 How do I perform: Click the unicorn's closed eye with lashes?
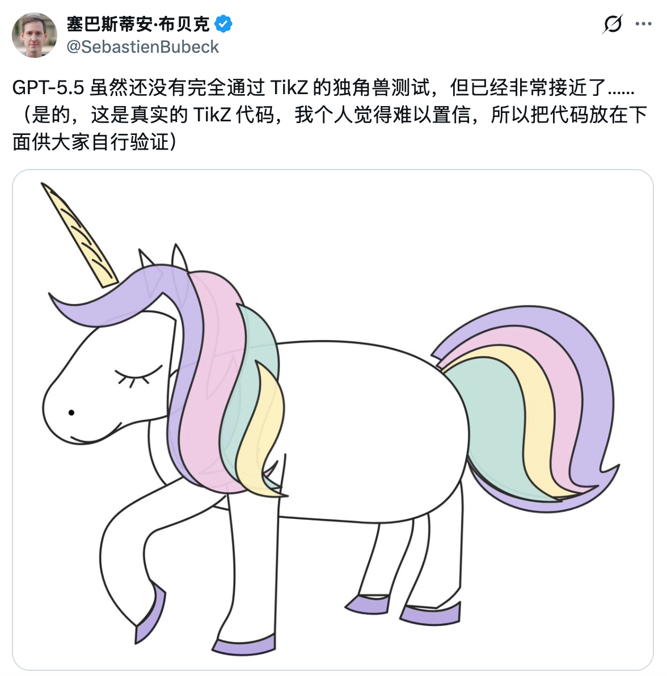click(137, 376)
